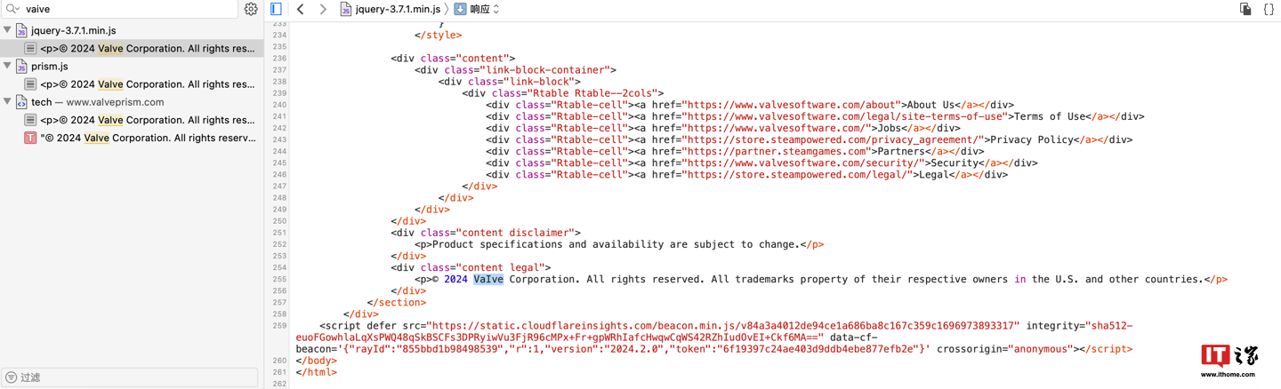Click the blue response download icon
This screenshot has height=389, width=1281.
click(x=460, y=9)
